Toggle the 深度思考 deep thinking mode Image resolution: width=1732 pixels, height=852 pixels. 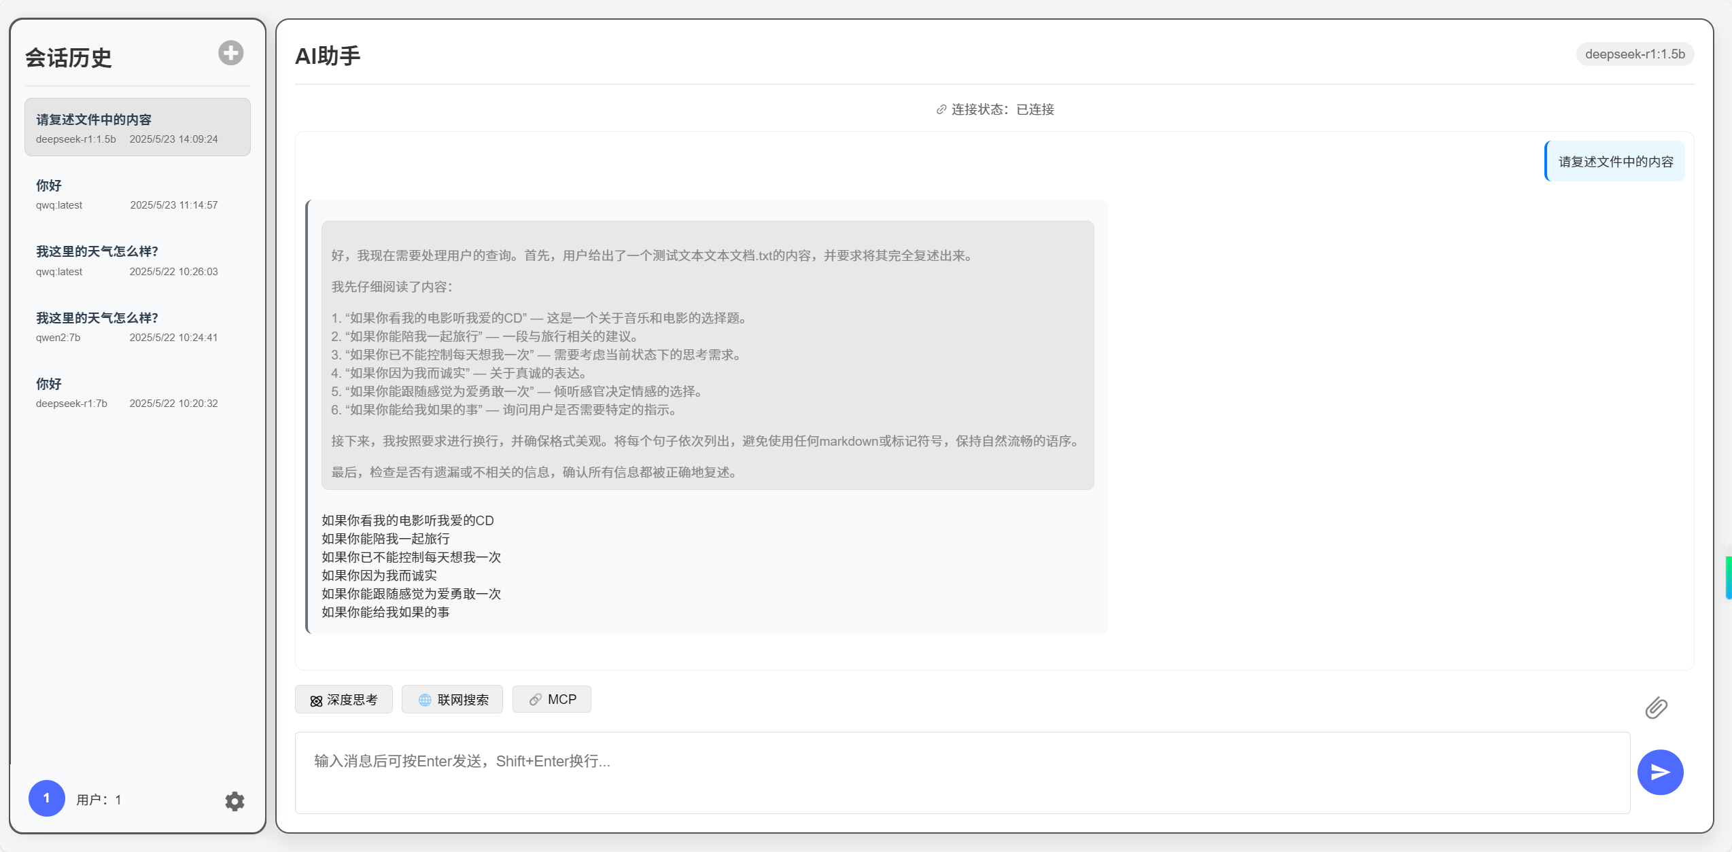[x=344, y=700]
